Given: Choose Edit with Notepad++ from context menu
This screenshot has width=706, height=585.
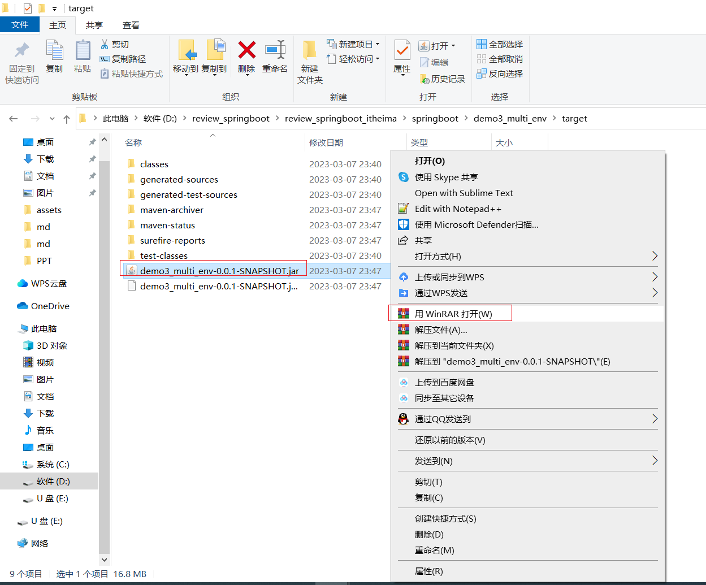Looking at the screenshot, I should tap(457, 209).
